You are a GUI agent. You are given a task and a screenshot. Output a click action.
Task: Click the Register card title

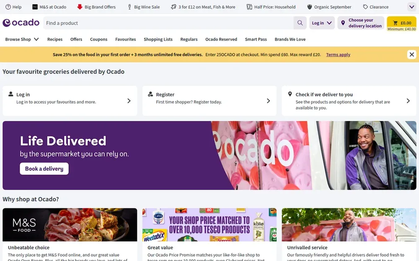165,94
